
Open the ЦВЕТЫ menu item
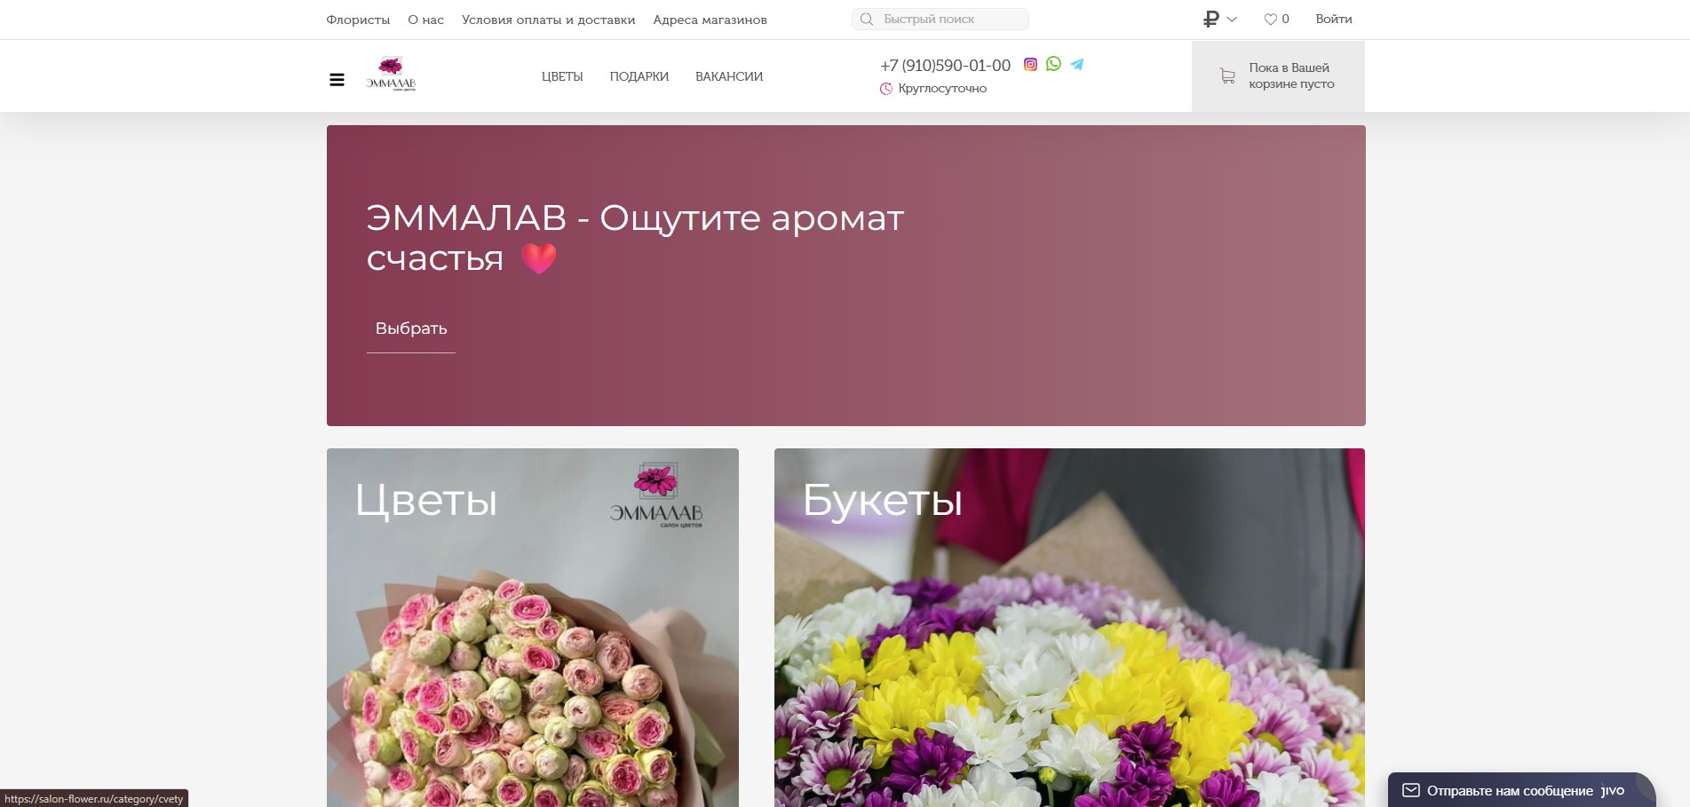562,76
